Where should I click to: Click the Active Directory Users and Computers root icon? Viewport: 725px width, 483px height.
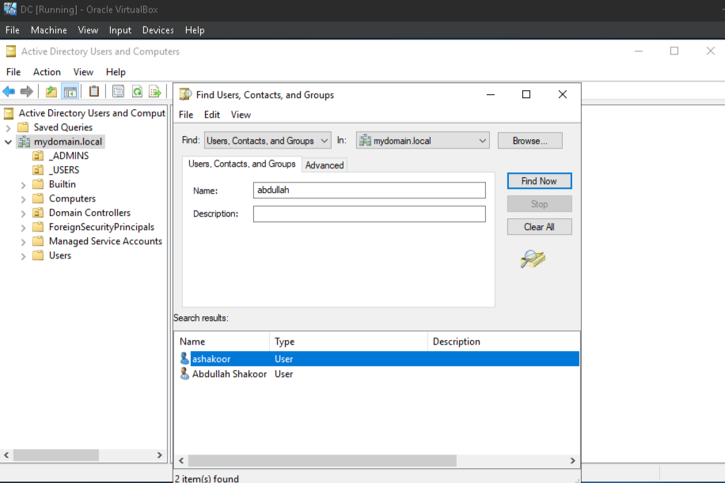[9, 113]
